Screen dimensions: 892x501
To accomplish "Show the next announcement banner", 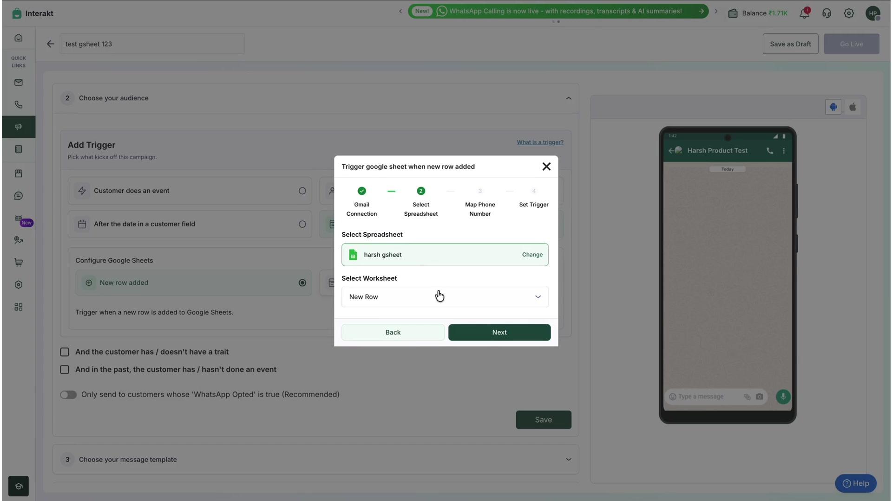I will tap(716, 11).
